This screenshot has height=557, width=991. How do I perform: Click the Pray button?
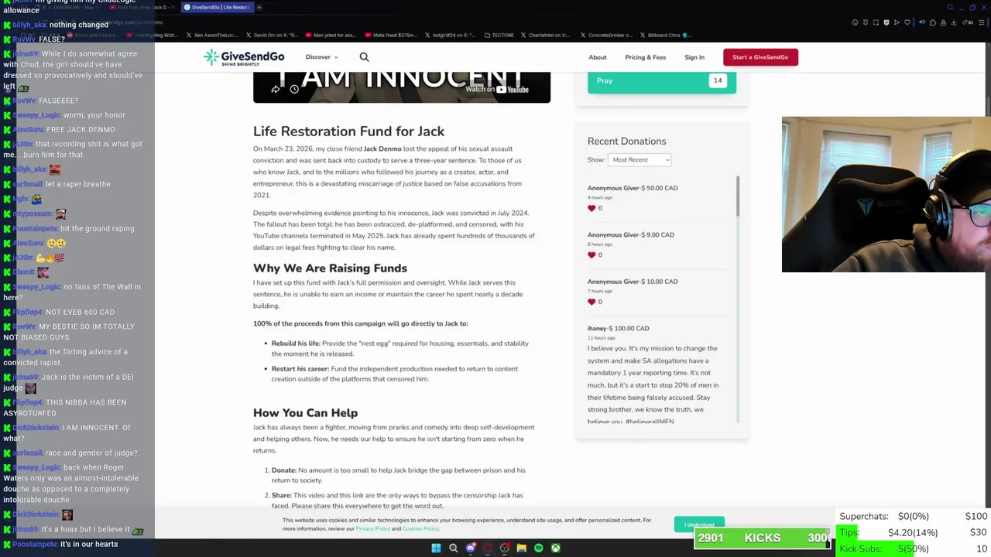tap(662, 81)
